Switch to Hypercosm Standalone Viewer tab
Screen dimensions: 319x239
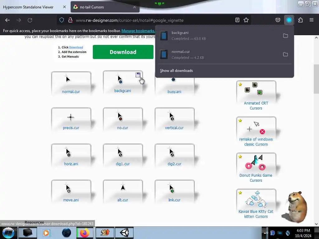pyautogui.click(x=28, y=7)
